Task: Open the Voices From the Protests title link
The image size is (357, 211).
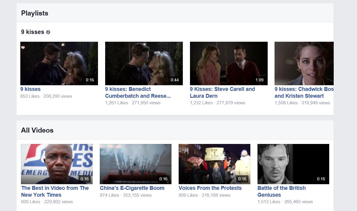Action: (x=210, y=188)
